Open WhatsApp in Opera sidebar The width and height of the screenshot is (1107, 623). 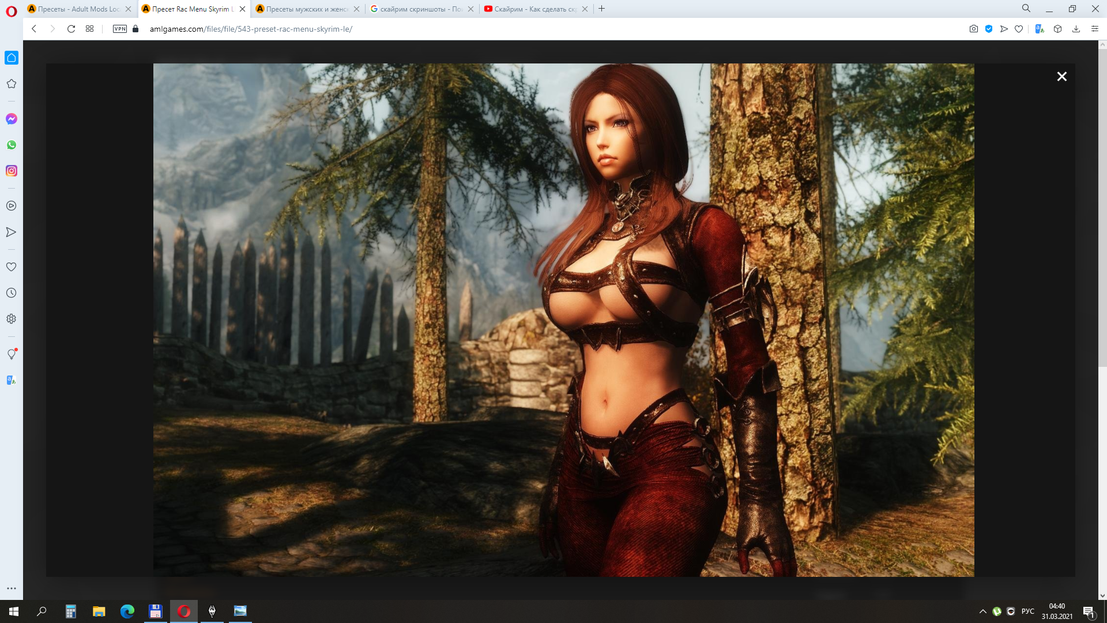pyautogui.click(x=12, y=145)
